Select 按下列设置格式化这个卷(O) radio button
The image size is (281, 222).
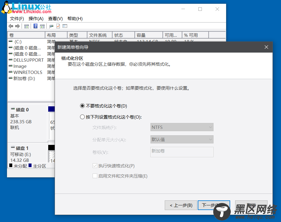pos(82,117)
